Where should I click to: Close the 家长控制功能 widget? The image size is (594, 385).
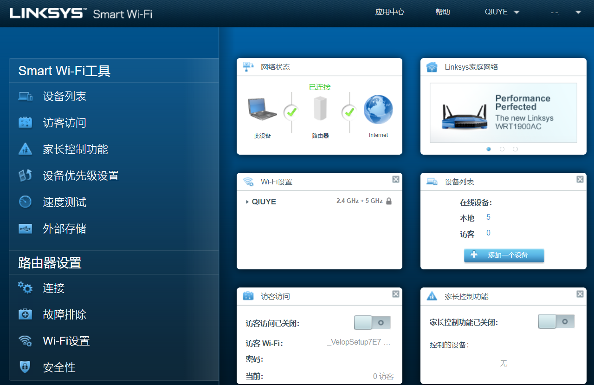(580, 294)
